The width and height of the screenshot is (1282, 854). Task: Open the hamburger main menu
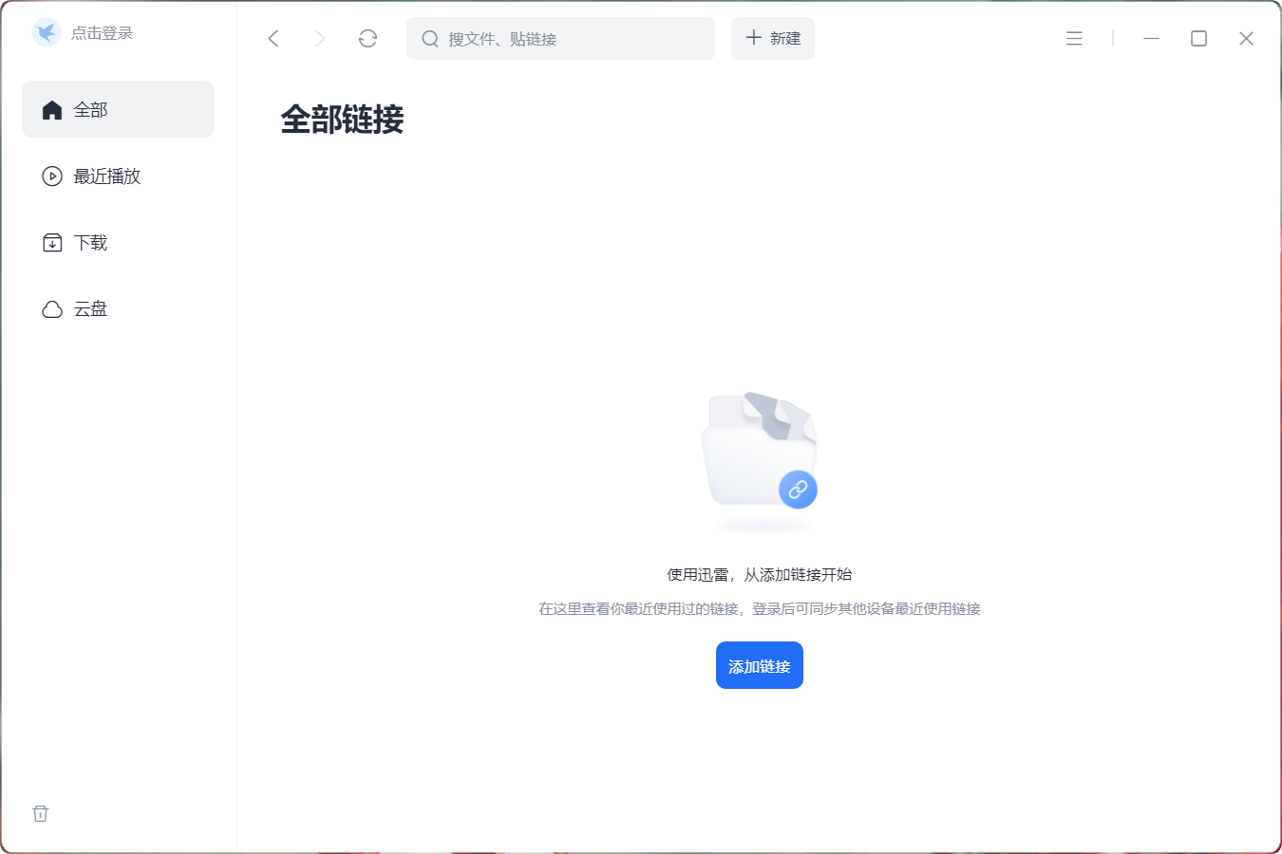(x=1074, y=38)
